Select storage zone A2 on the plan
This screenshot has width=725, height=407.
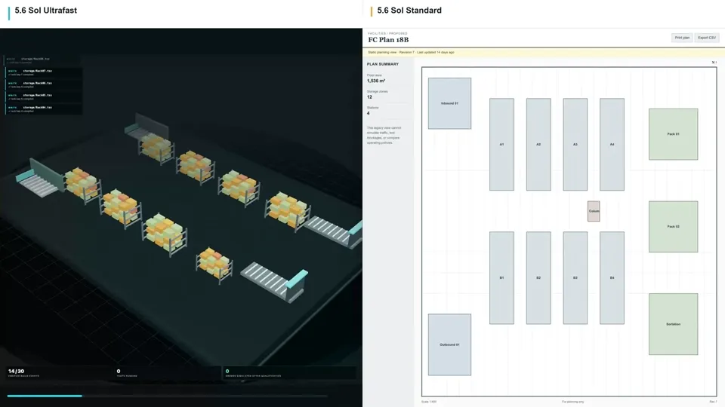[x=538, y=145]
